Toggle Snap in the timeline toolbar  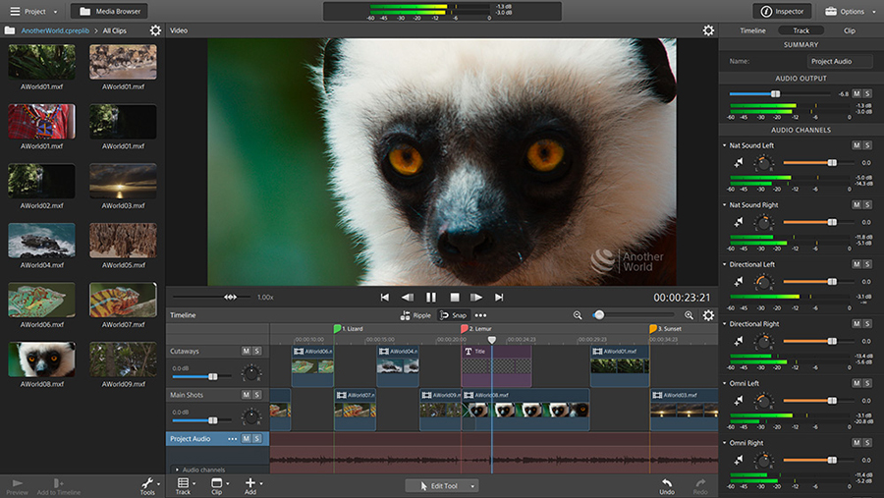pos(453,315)
